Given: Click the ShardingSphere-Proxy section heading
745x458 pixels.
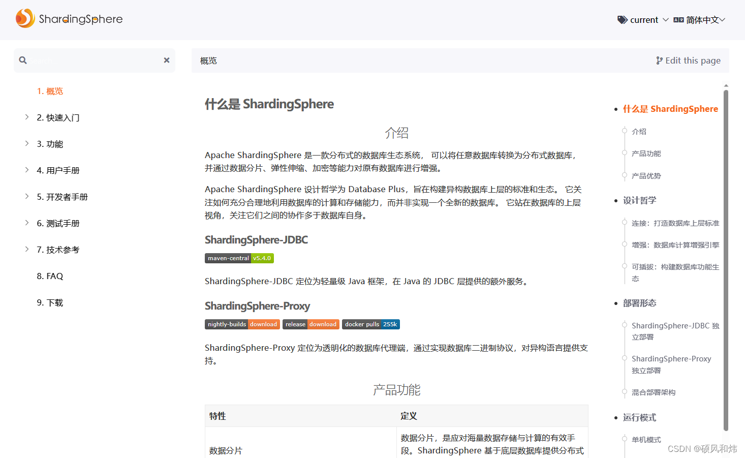Looking at the screenshot, I should click(x=257, y=306).
